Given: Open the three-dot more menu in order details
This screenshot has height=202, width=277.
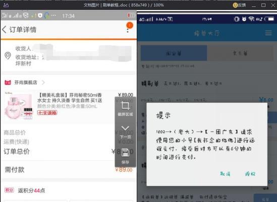Looking at the screenshot, I should 128,30.
